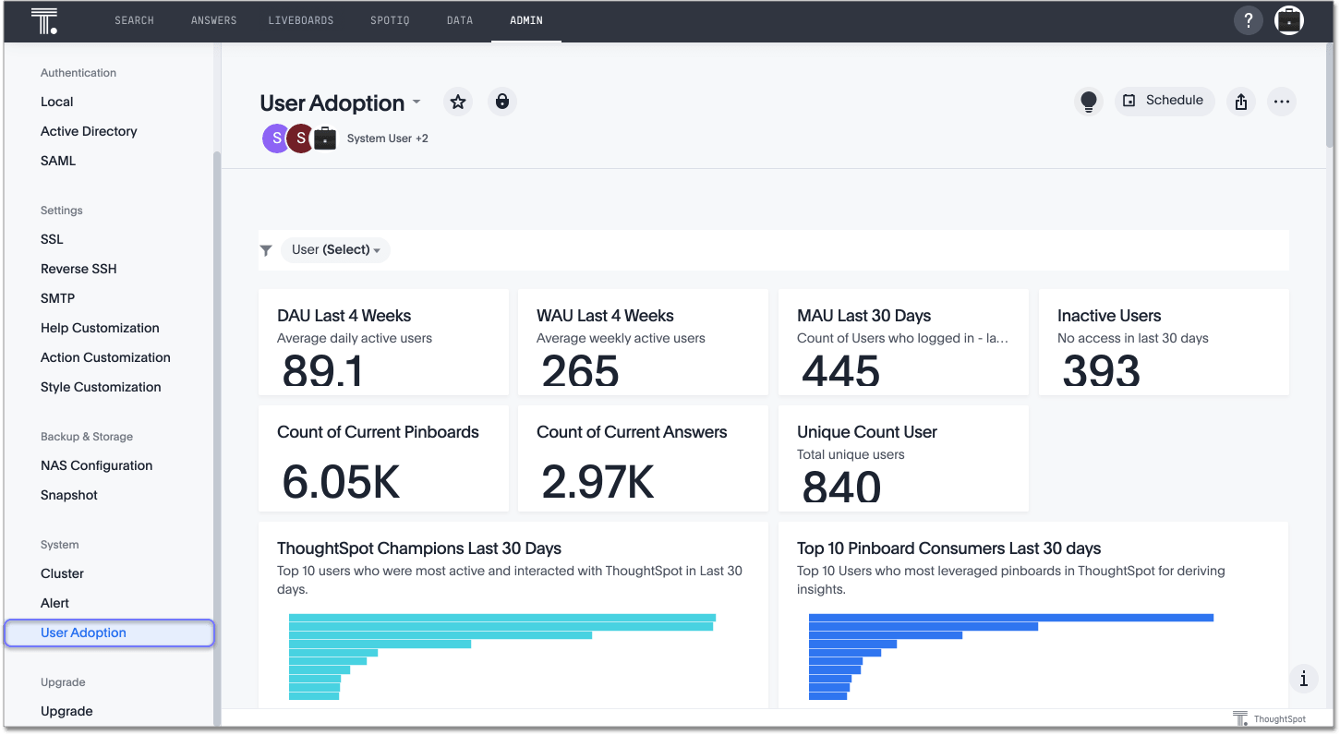
Task: Expand the +2 authors list
Action: (421, 138)
